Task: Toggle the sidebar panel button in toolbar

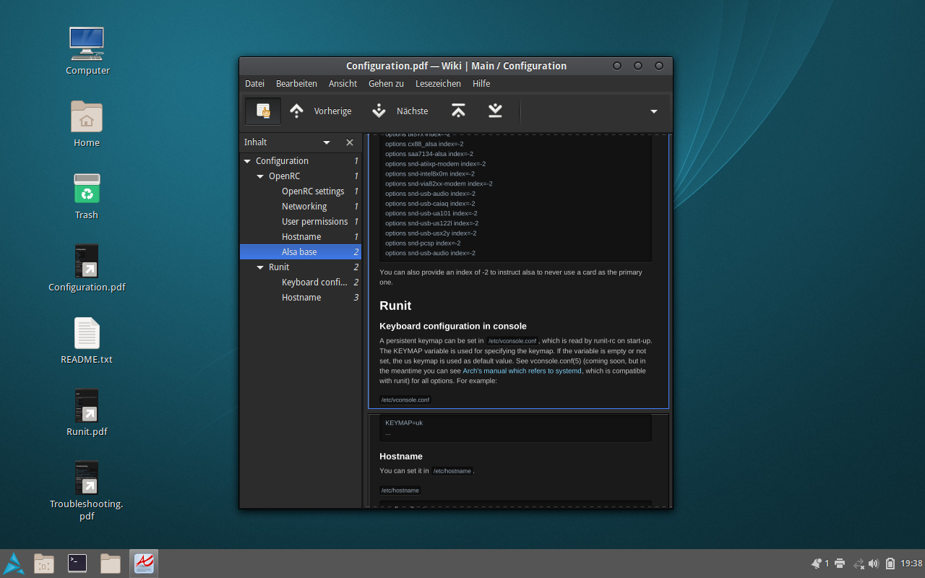Action: [263, 111]
